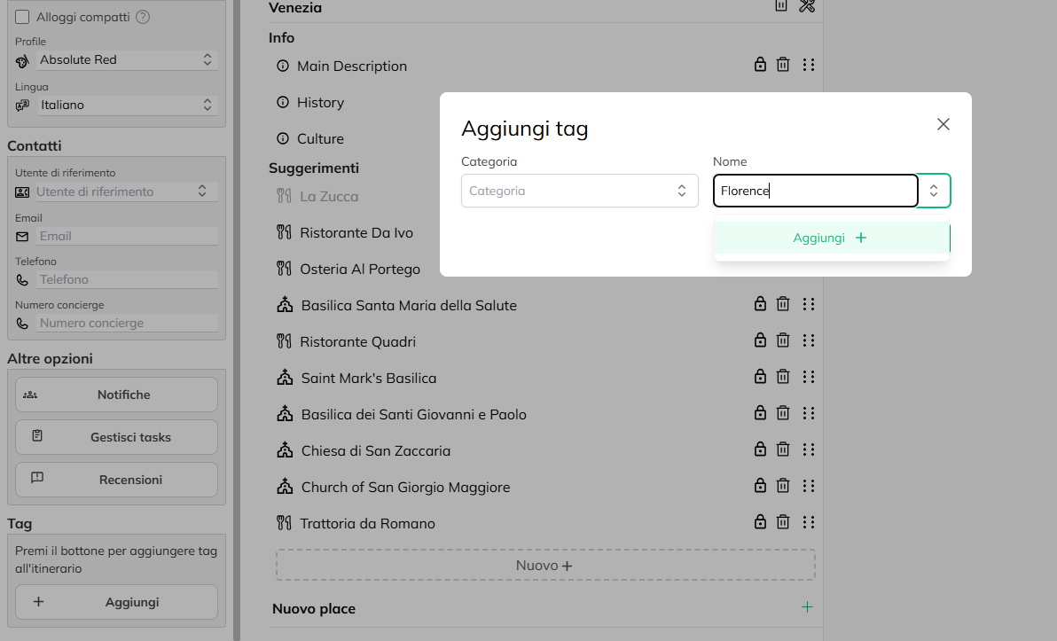Delete the Main Description info item
The image size is (1057, 641).
point(783,65)
